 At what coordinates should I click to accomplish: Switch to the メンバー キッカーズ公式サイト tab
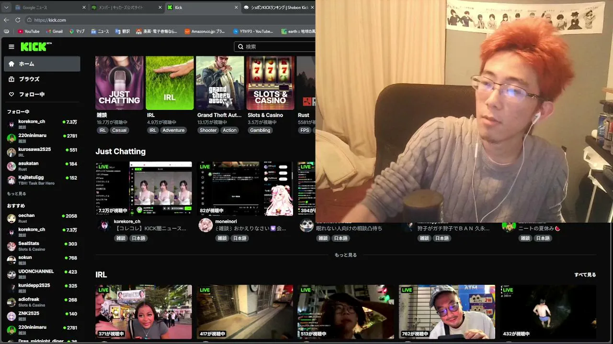(x=127, y=8)
